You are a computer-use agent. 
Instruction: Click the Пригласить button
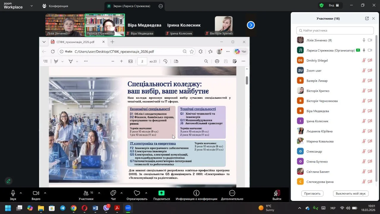point(312,193)
